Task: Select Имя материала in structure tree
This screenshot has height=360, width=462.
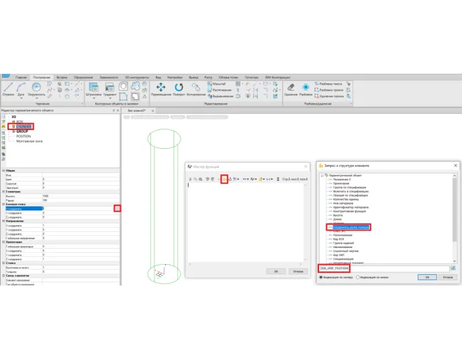Action: tap(343, 203)
